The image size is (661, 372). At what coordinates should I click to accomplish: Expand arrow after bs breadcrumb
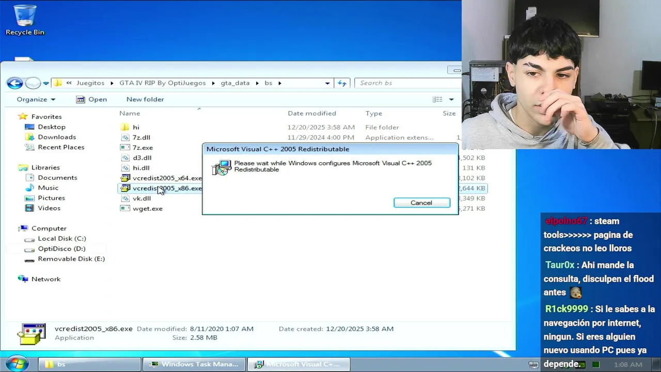(280, 83)
